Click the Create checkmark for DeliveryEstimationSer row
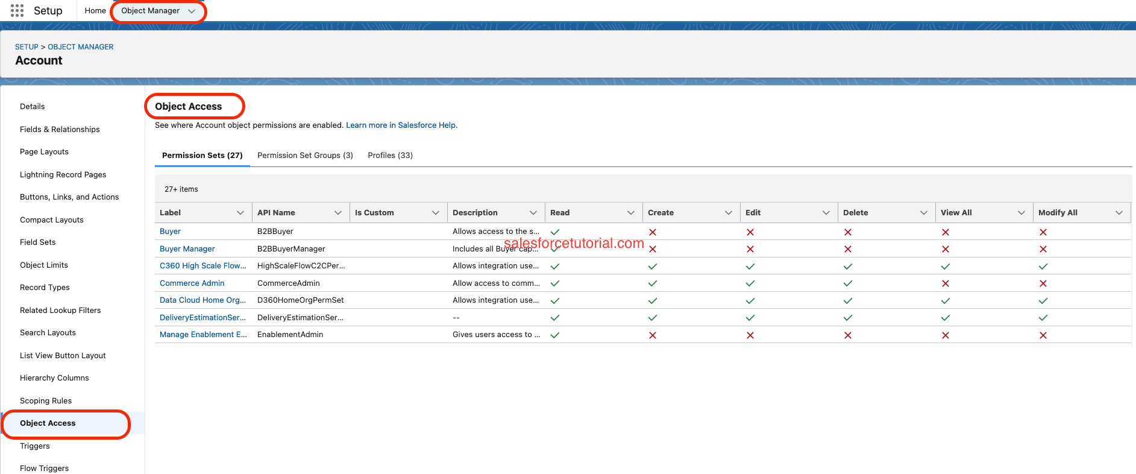The image size is (1136, 474). click(653, 318)
